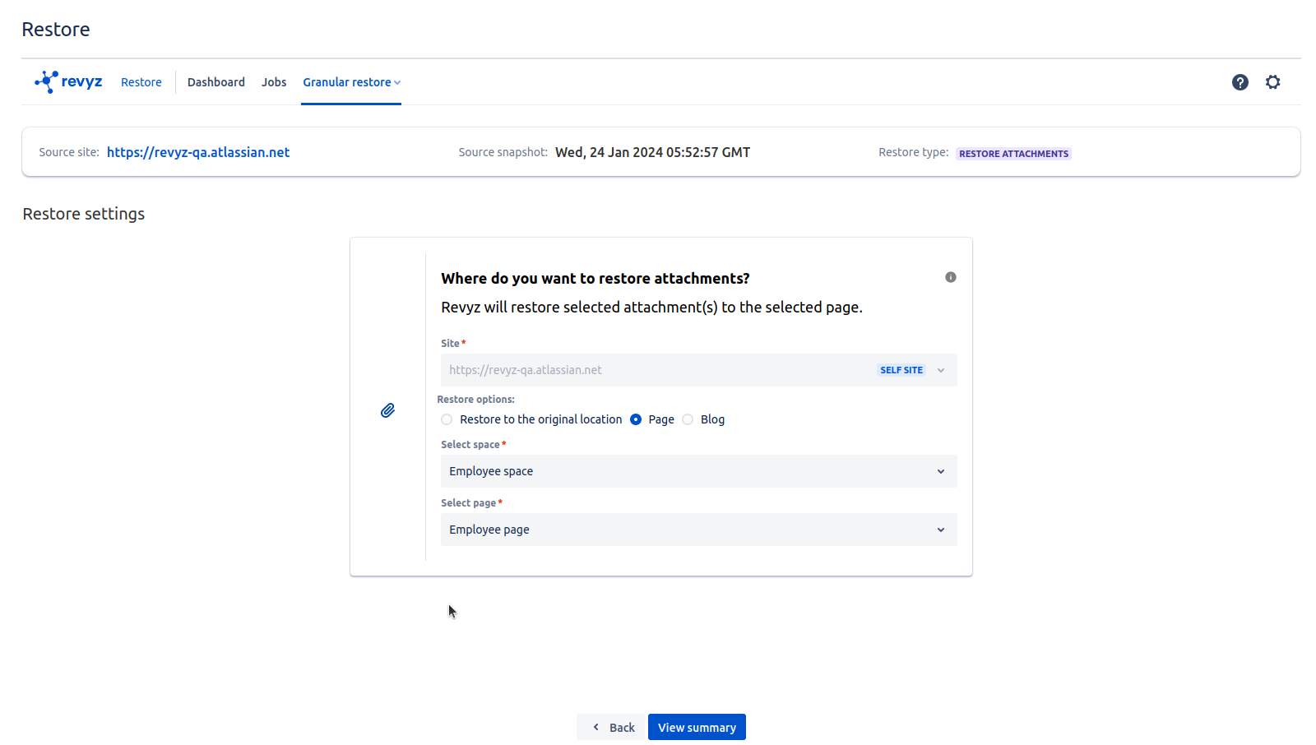Click the info icon beside the heading
The image size is (1316, 745).
pos(950,277)
